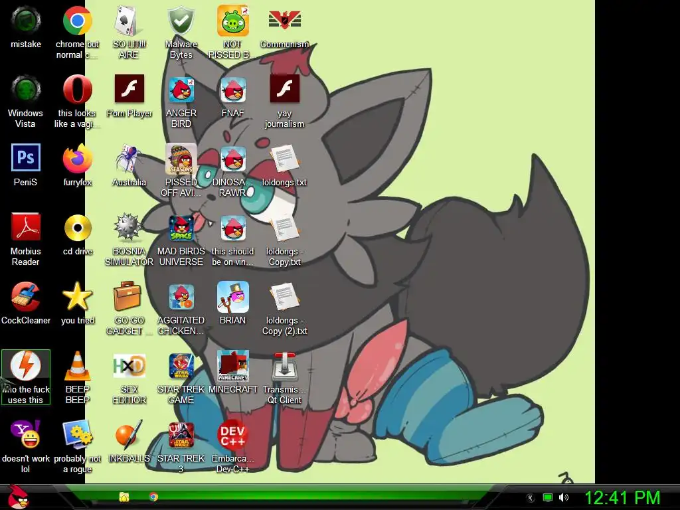Open the 'STAR TREK 3' icon
Viewport: 680px width, 510px height.
click(x=181, y=434)
